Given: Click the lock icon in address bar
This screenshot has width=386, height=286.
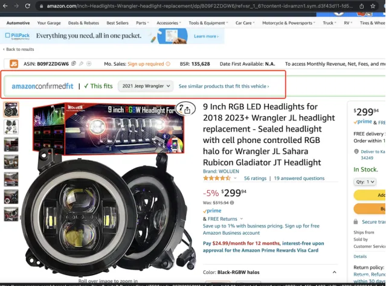Looking at the screenshot, I should (x=41, y=6).
